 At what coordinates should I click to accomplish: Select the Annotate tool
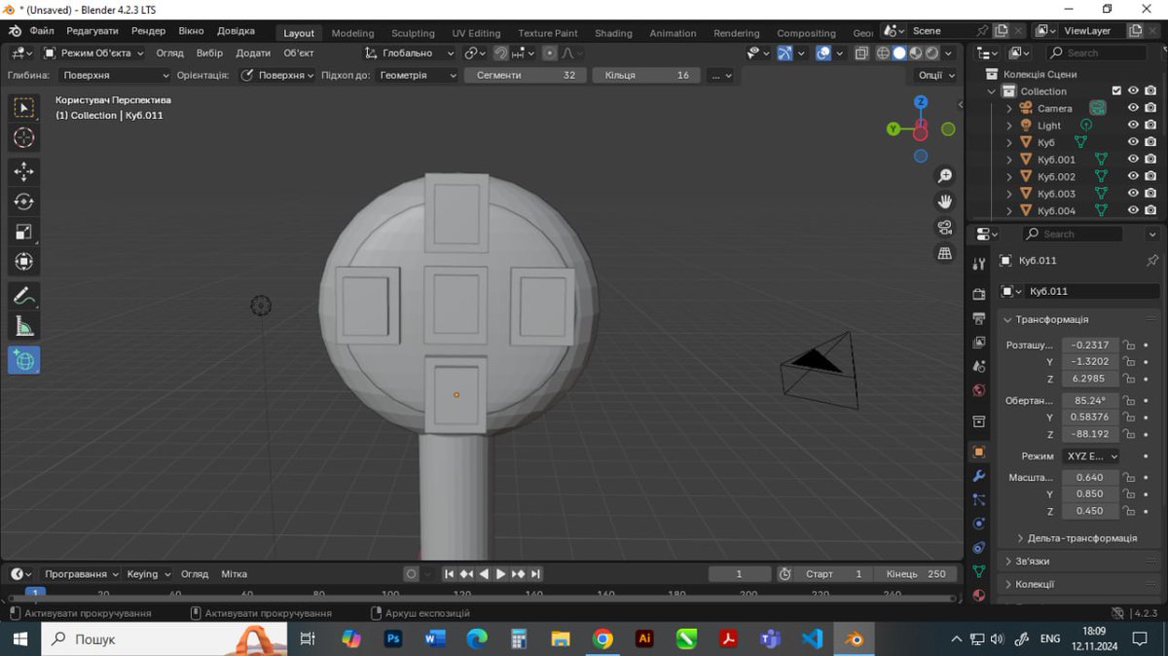point(24,296)
